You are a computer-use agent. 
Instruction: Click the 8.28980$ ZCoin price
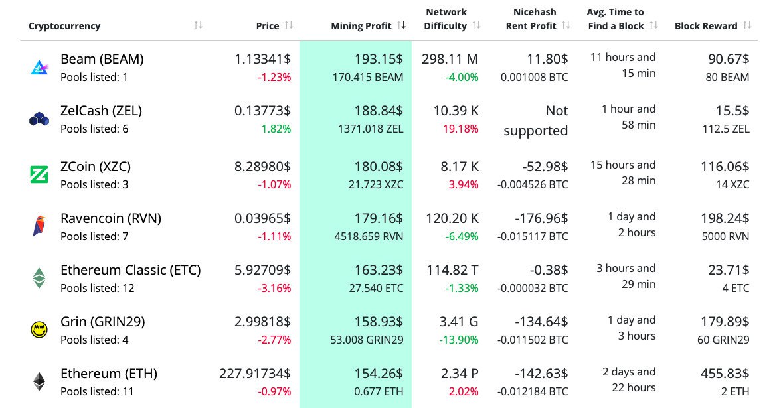[x=262, y=167]
